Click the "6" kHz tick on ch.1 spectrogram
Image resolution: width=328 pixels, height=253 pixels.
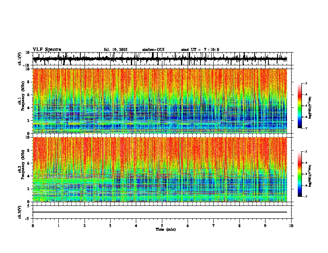pos(29,95)
